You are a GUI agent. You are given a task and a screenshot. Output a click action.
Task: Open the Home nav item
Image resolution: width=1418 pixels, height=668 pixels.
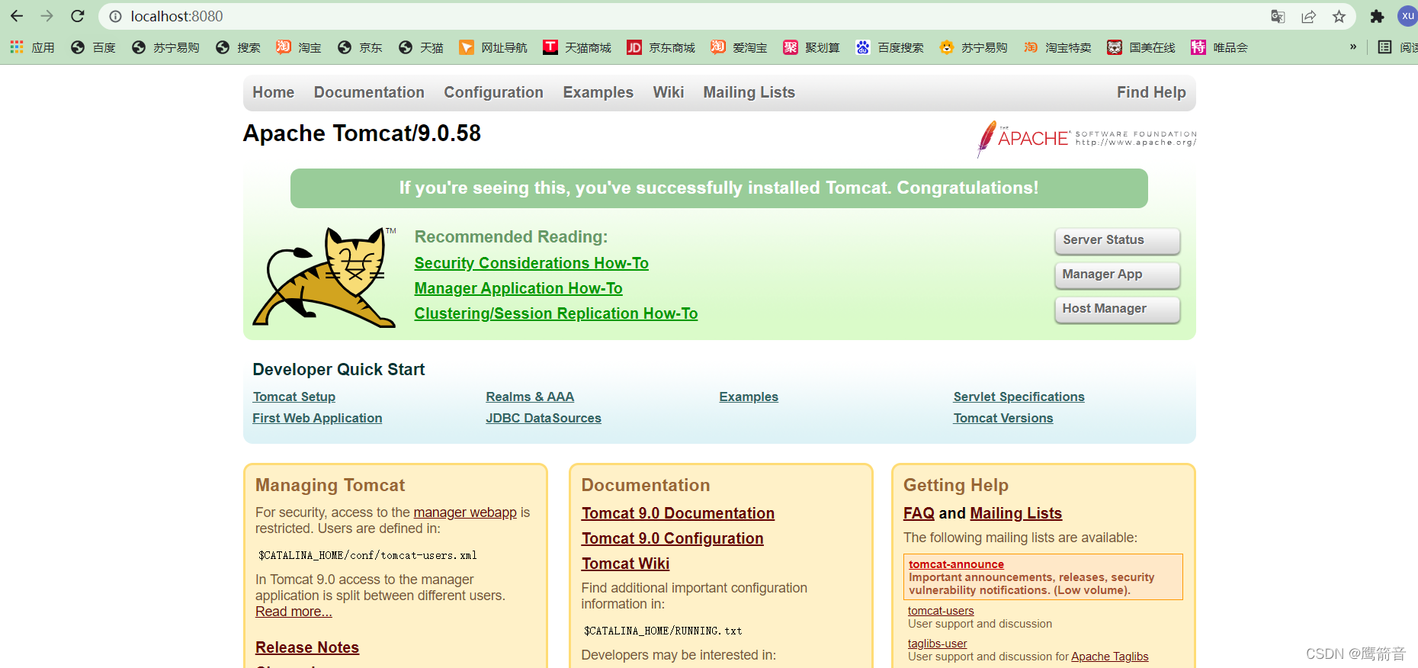click(x=274, y=92)
